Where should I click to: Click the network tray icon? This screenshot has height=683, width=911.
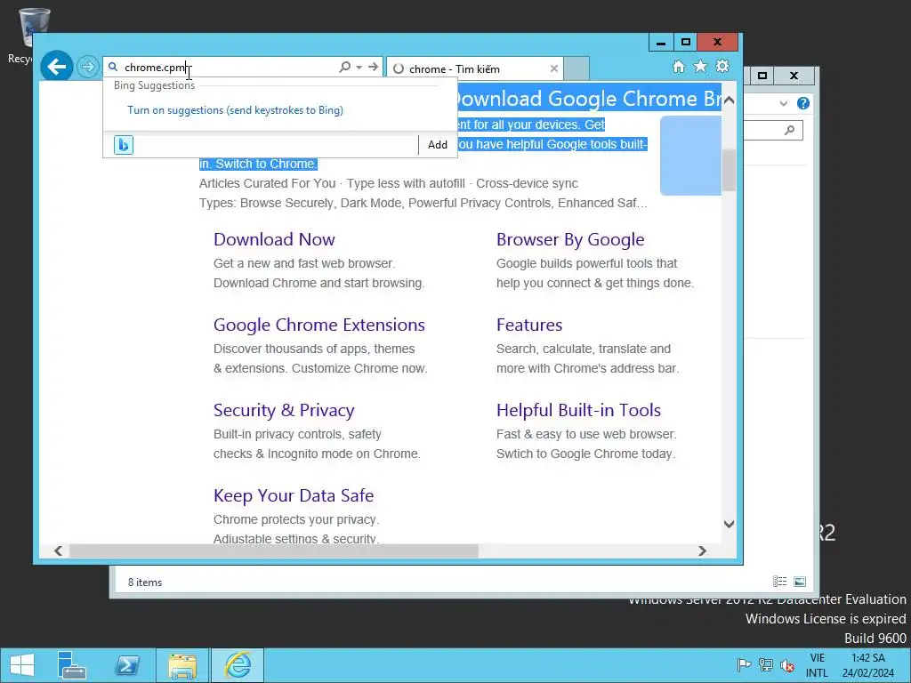(766, 665)
